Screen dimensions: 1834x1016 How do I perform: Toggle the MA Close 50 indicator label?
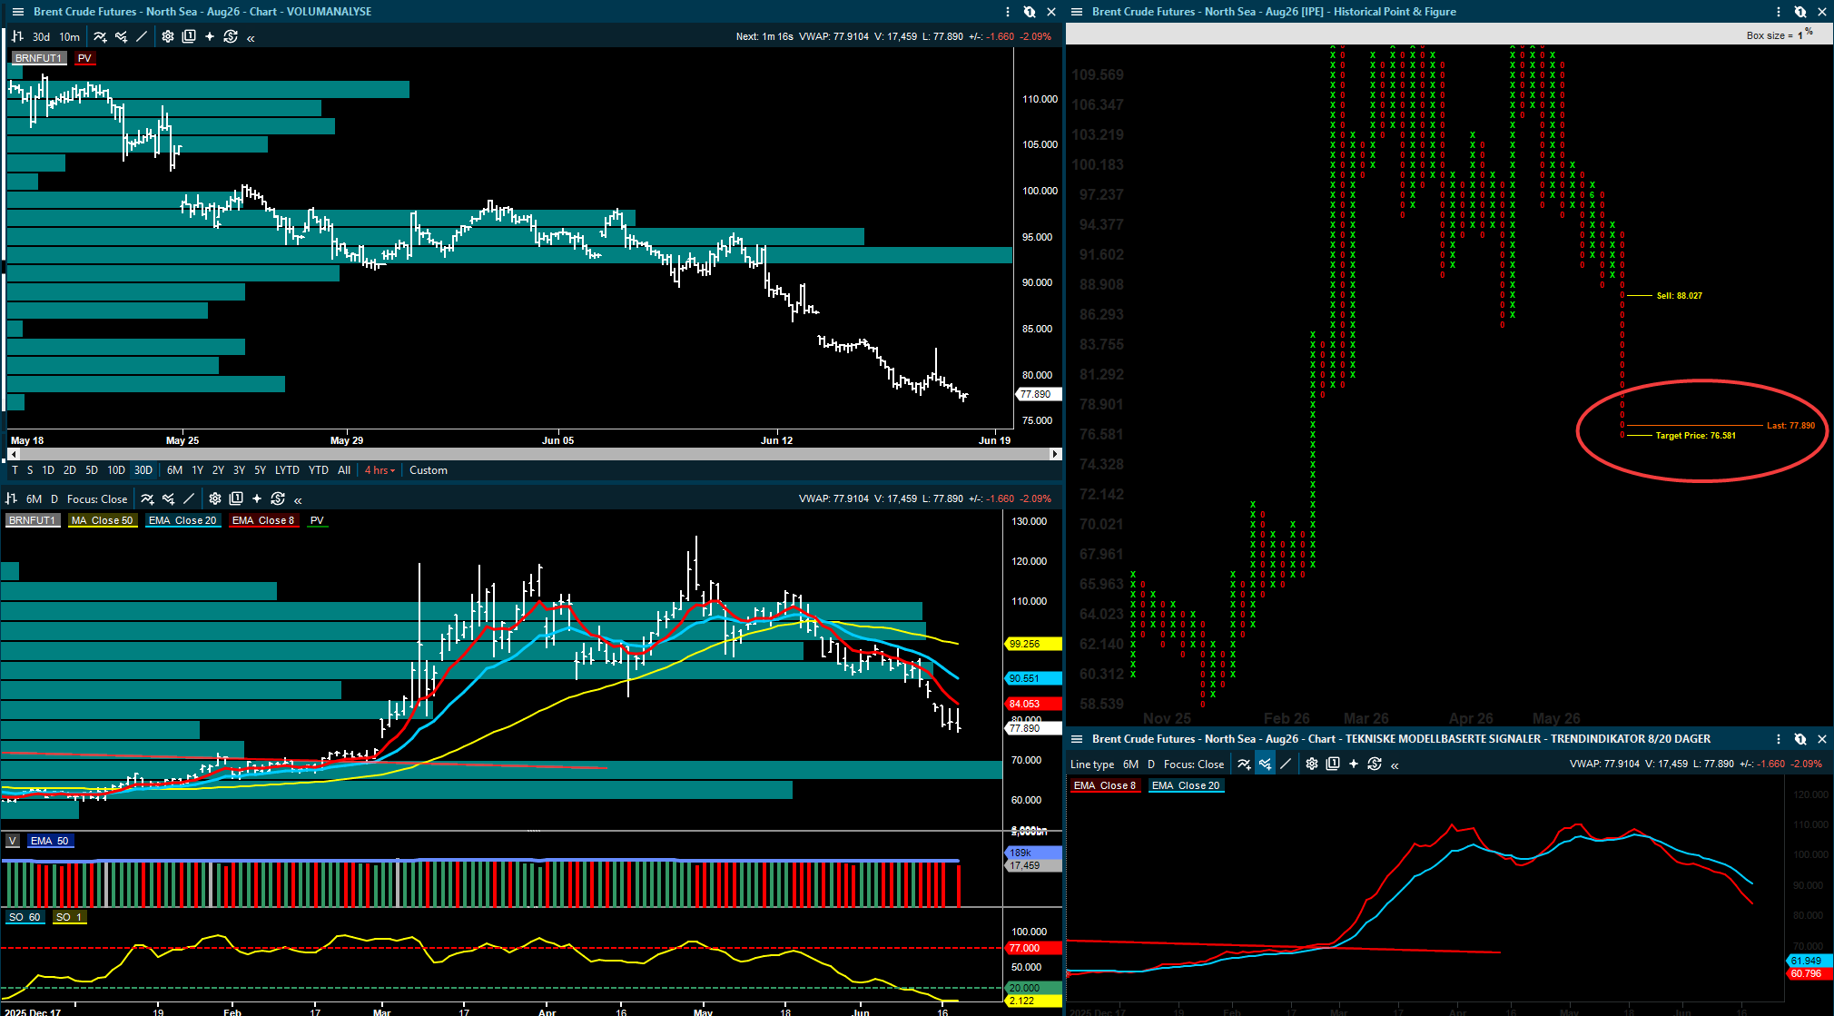103,520
